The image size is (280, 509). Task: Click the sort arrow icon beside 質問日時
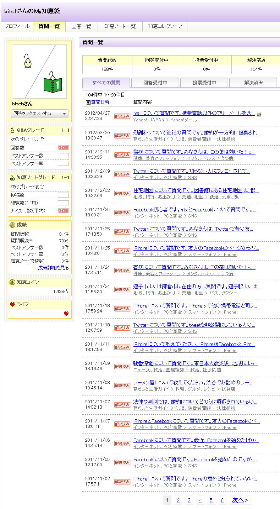(88, 103)
